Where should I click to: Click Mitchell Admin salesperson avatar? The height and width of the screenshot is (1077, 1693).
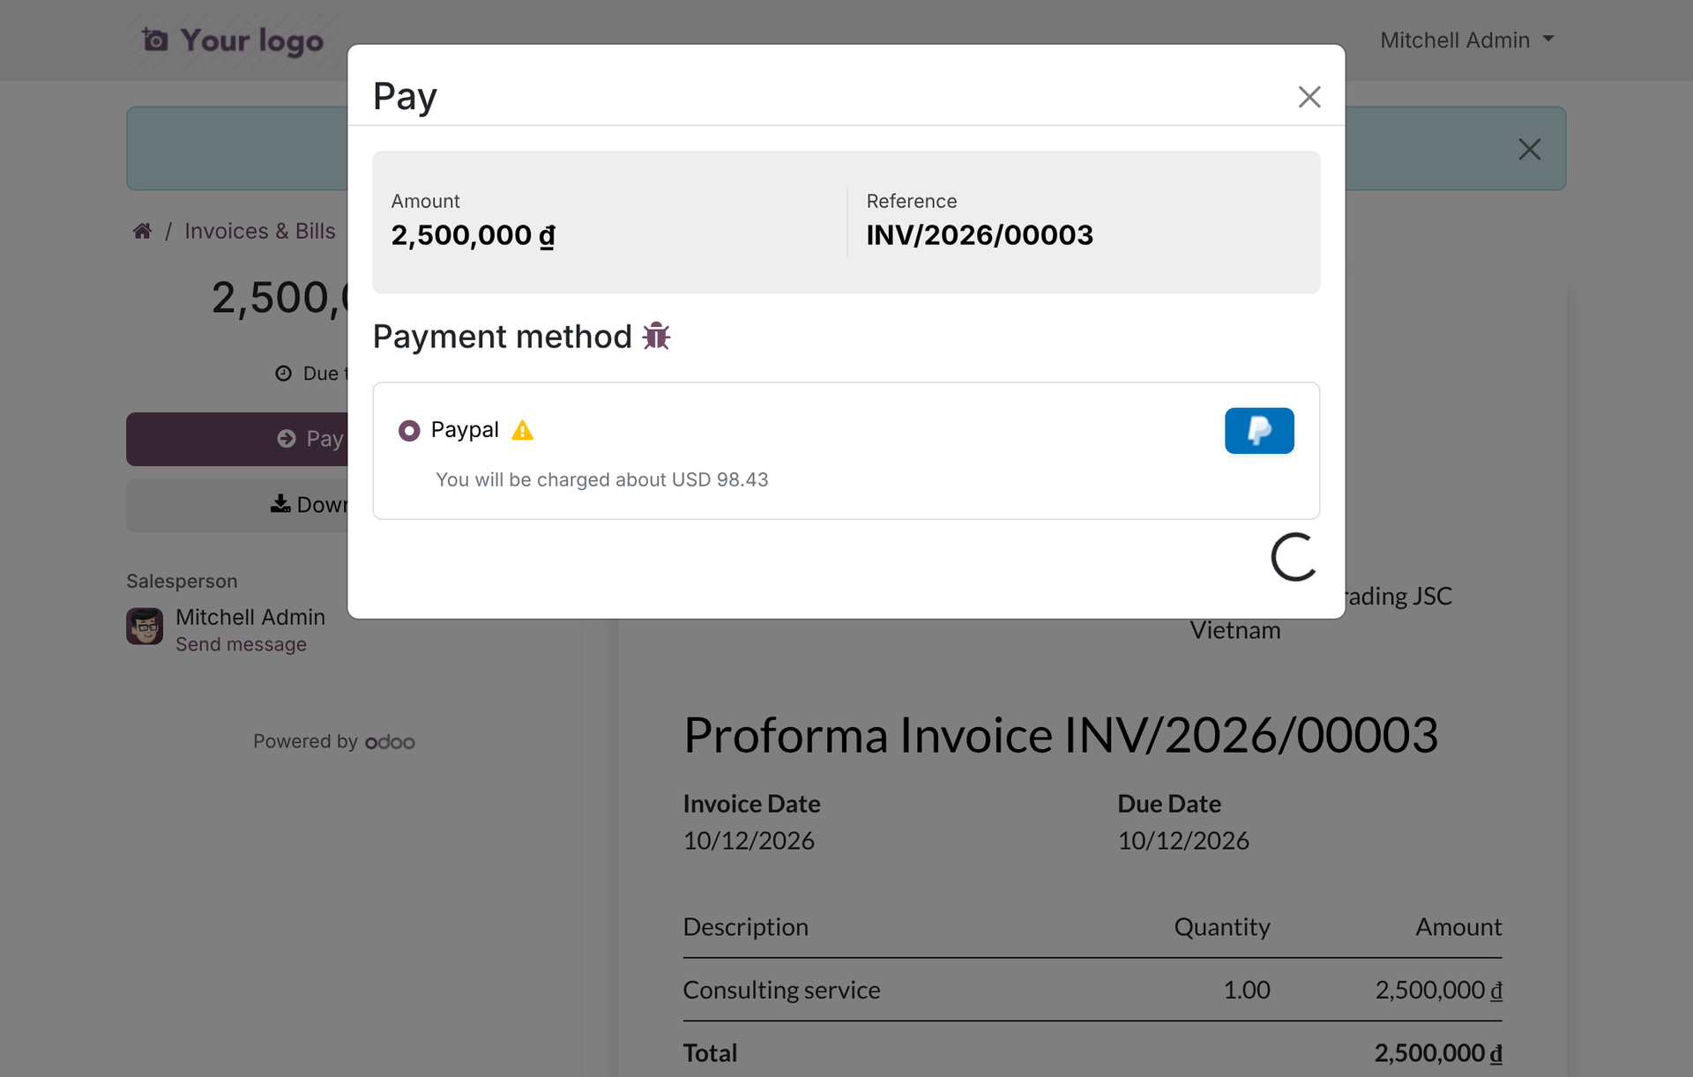coord(145,627)
